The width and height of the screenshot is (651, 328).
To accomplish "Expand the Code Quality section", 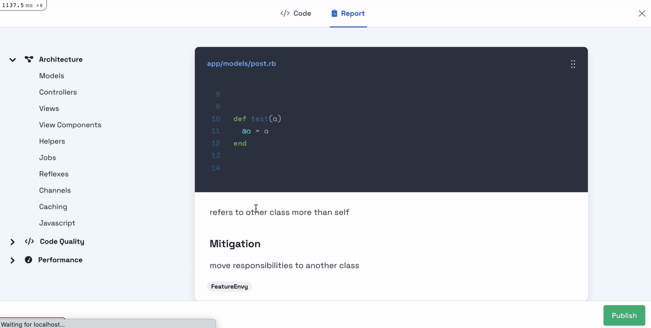I will pos(12,241).
